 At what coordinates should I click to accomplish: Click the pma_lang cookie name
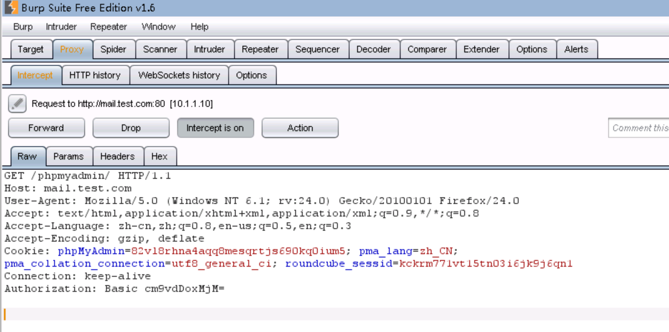click(386, 251)
